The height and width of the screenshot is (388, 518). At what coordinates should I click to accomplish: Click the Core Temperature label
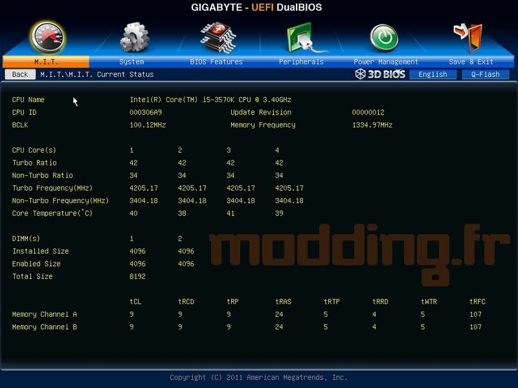click(x=52, y=213)
